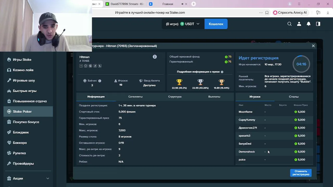Image resolution: width=333 pixels, height=187 pixels.
Task: Switch to Выплаты tab
Action: point(214,97)
